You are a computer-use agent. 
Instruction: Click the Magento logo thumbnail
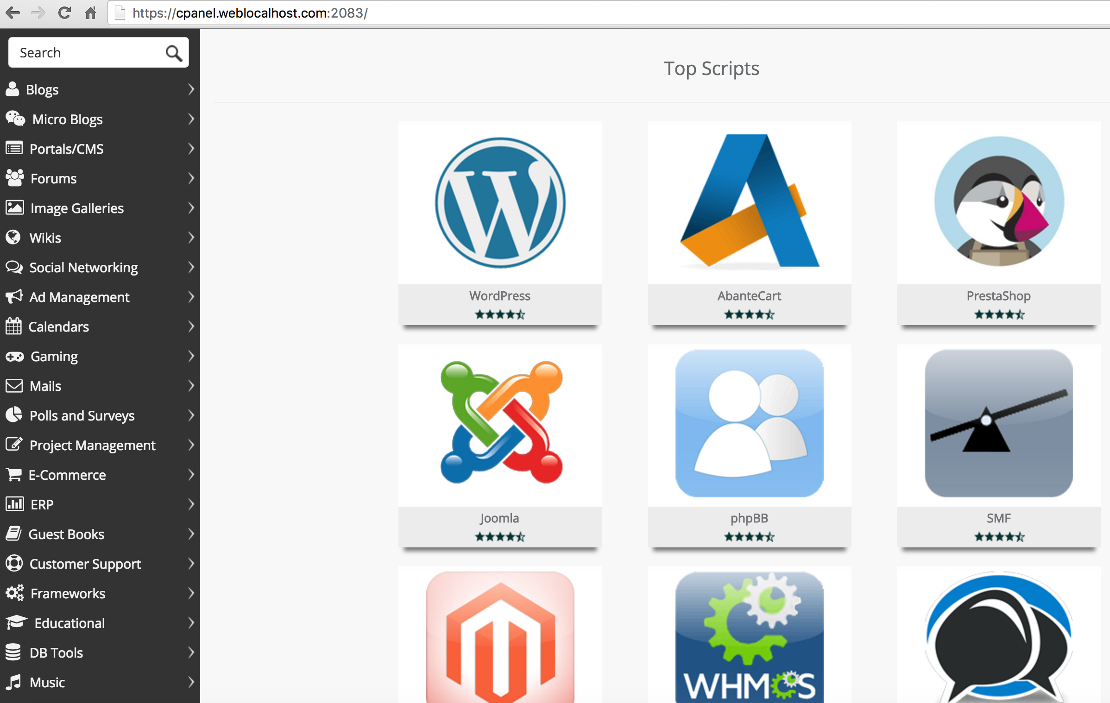point(500,637)
